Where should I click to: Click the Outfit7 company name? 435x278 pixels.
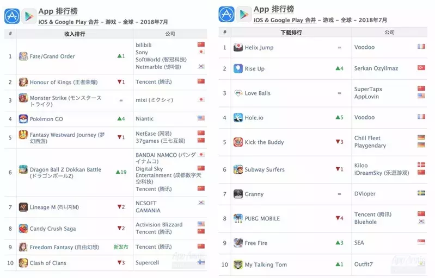(364, 264)
